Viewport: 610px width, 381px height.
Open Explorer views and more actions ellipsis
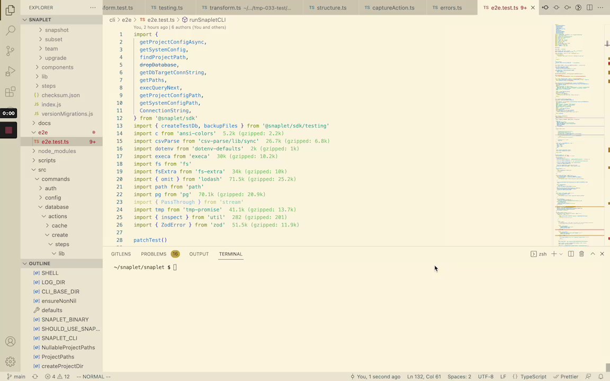click(x=93, y=7)
